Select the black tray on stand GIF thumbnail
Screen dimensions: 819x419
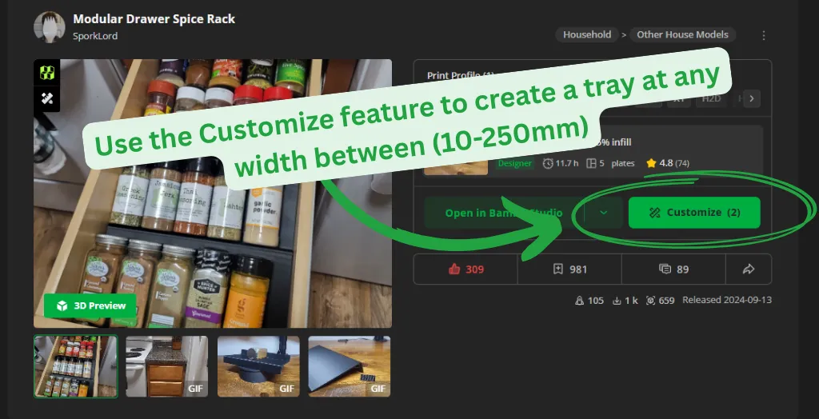(x=258, y=366)
